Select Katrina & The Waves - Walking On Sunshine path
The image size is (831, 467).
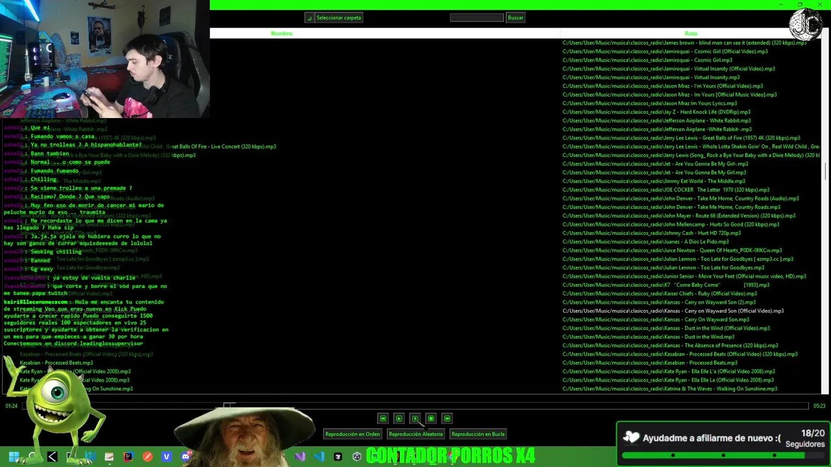pos(669,389)
